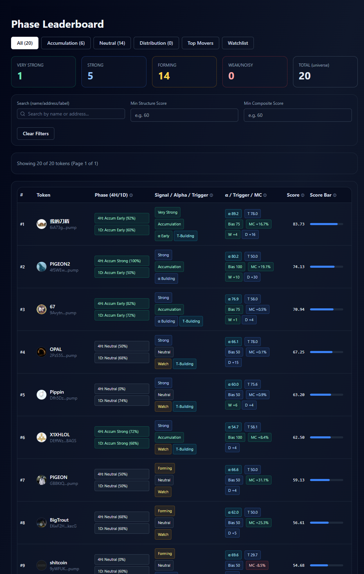Click the MC +8.4% badge

click(x=260, y=437)
